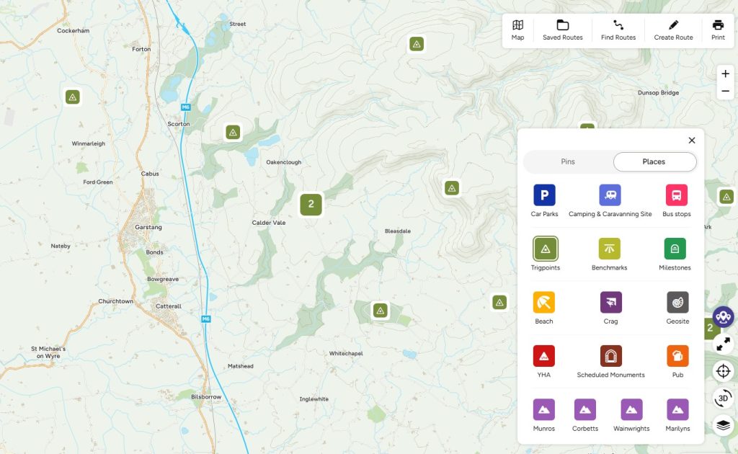The image size is (738, 454).
Task: Show Pub locations on the map
Action: click(x=677, y=354)
